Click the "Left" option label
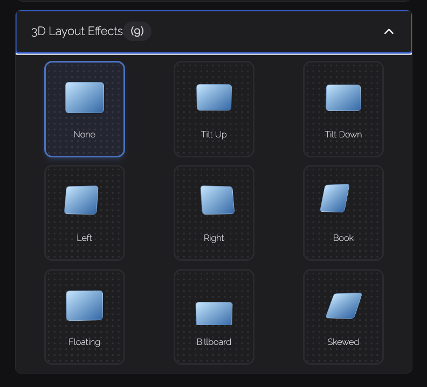 [x=85, y=238]
